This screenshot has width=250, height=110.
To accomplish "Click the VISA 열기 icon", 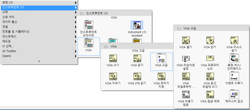I will [x=186, y=40].
